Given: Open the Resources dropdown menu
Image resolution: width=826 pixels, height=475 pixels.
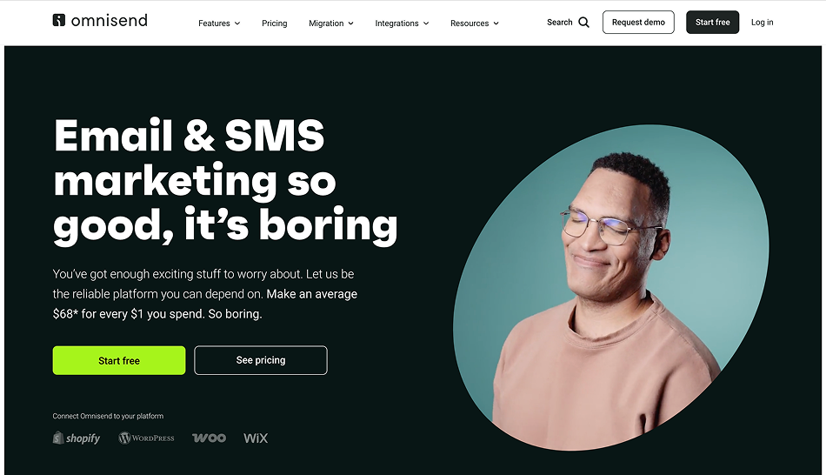Looking at the screenshot, I should (475, 23).
